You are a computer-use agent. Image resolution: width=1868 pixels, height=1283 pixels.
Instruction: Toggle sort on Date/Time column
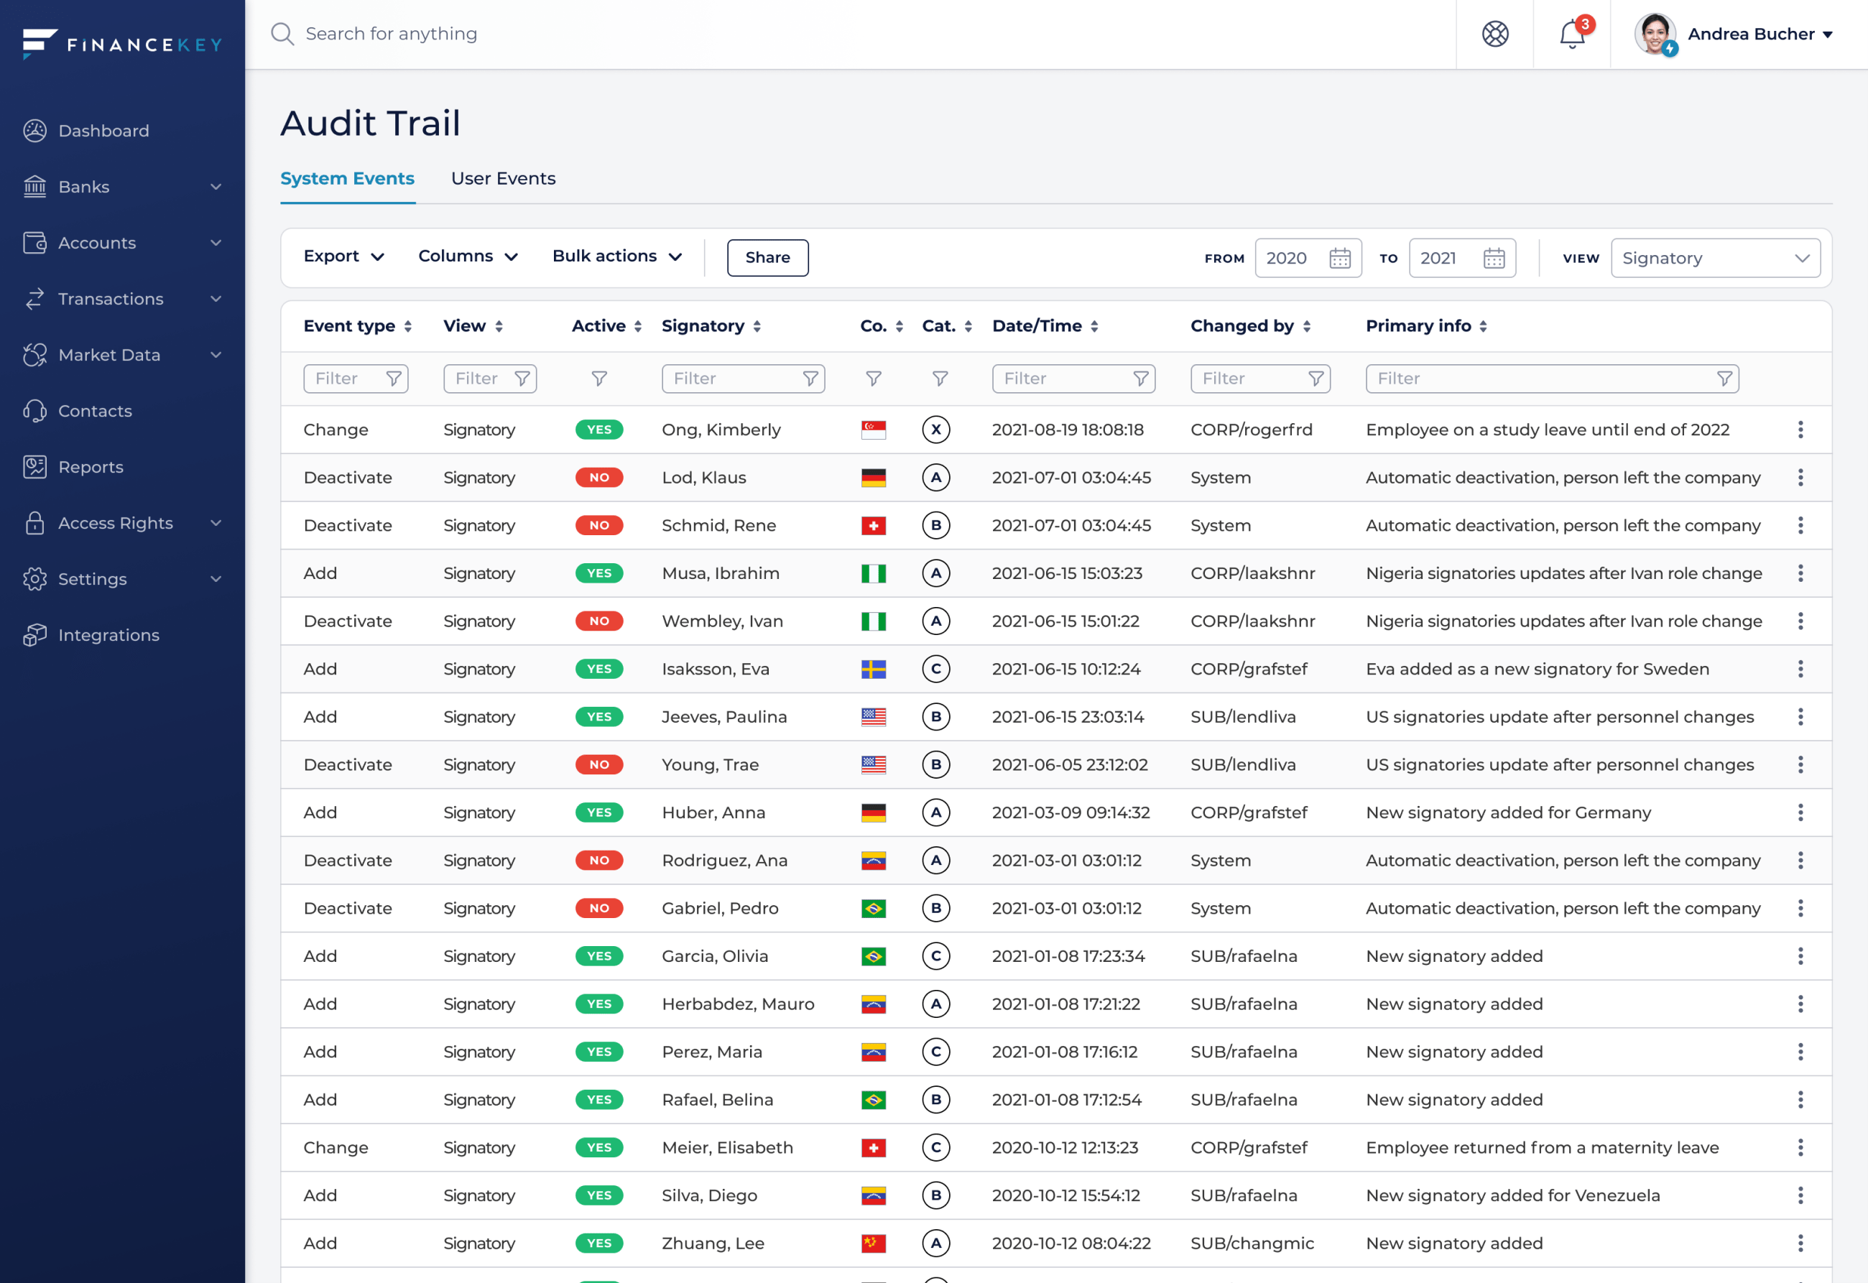[1094, 326]
